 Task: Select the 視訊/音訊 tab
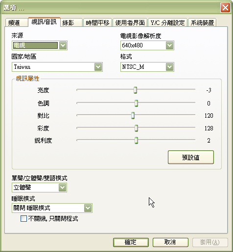(44, 22)
